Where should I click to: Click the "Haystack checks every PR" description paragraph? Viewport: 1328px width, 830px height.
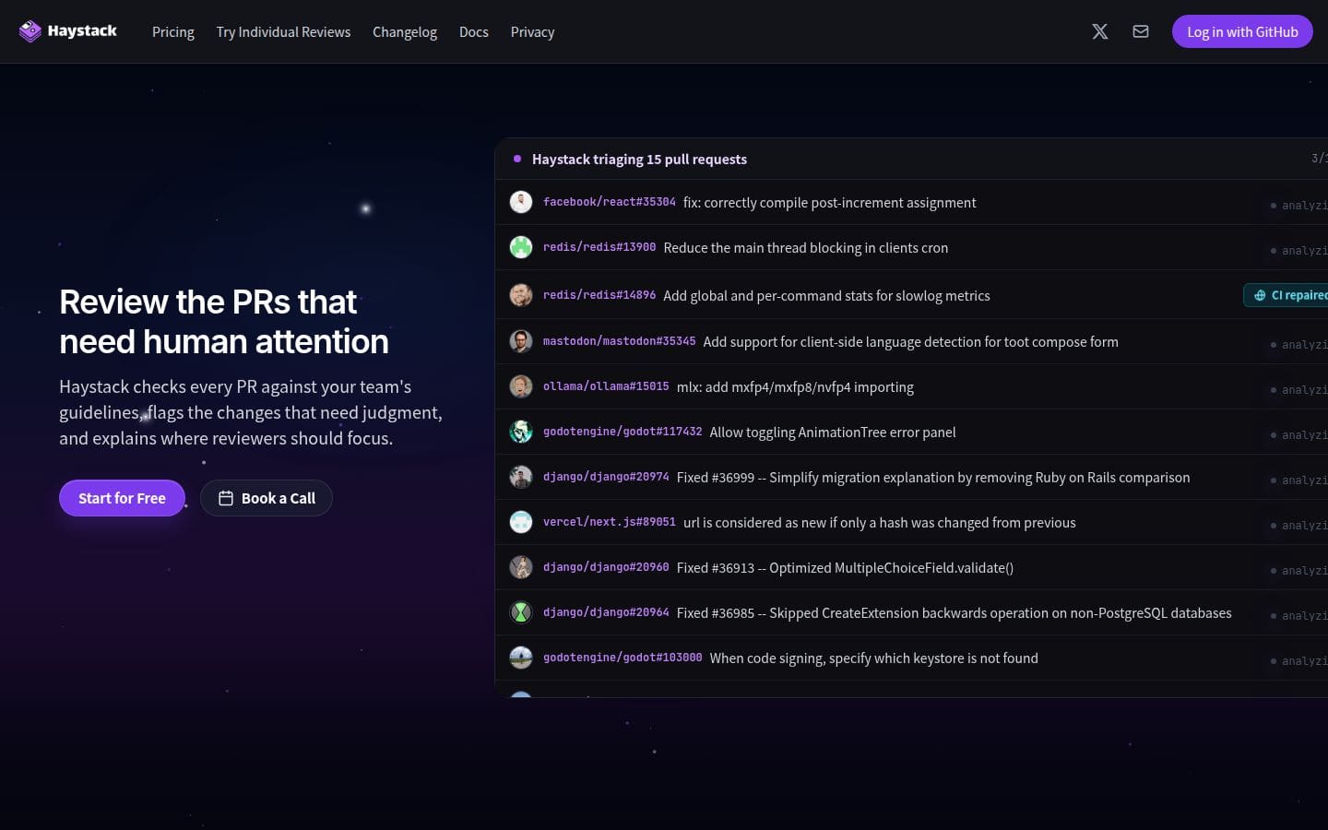pyautogui.click(x=251, y=412)
